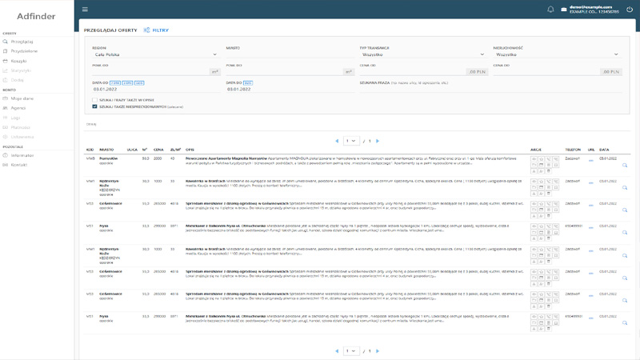Click the 'Nowoczesne Apartamenty Magnolia Namysłów' offer title

226,158
